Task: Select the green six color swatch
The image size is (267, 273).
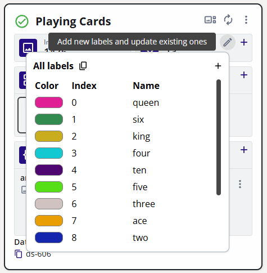Action: coord(49,119)
